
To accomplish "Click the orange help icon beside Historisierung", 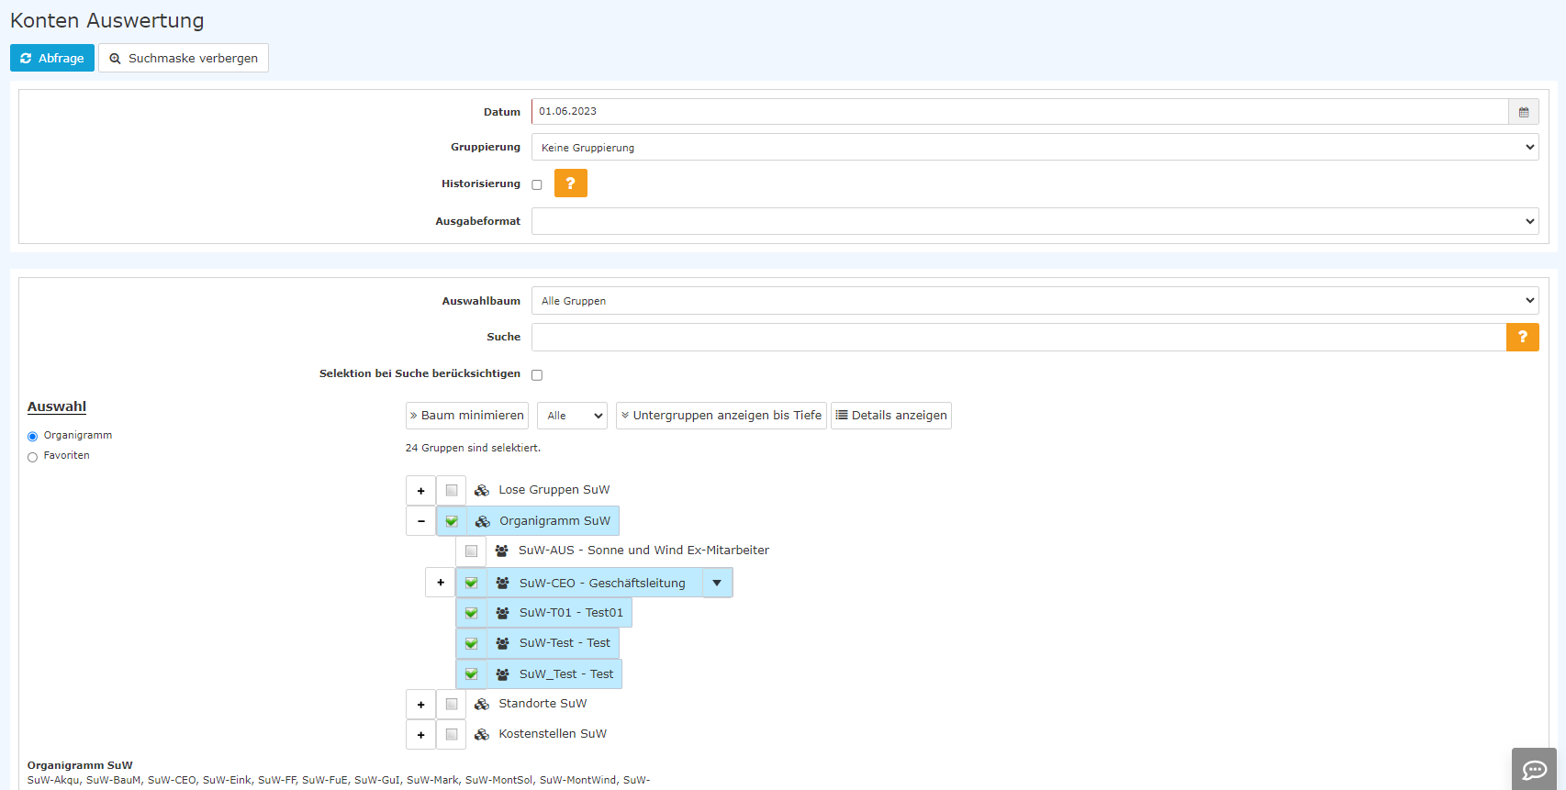I will pos(570,184).
